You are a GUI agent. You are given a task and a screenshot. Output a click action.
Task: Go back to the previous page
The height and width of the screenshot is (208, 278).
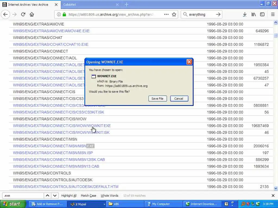pos(5,15)
